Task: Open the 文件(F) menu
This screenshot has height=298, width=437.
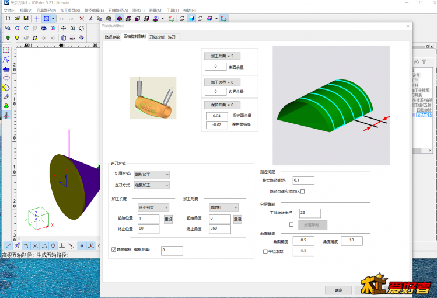Action: tap(9, 11)
